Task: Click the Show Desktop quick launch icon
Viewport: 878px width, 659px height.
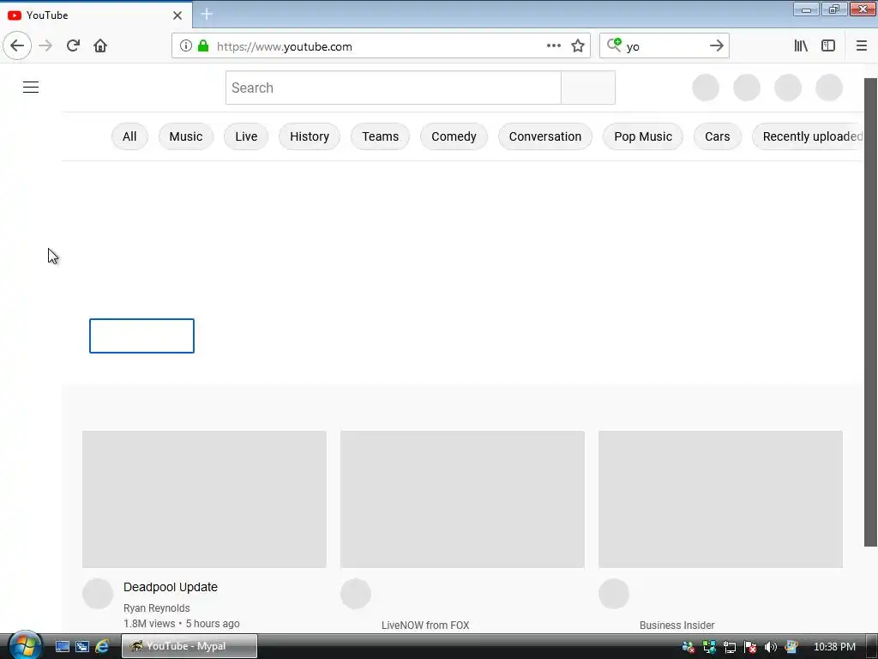Action: point(62,646)
